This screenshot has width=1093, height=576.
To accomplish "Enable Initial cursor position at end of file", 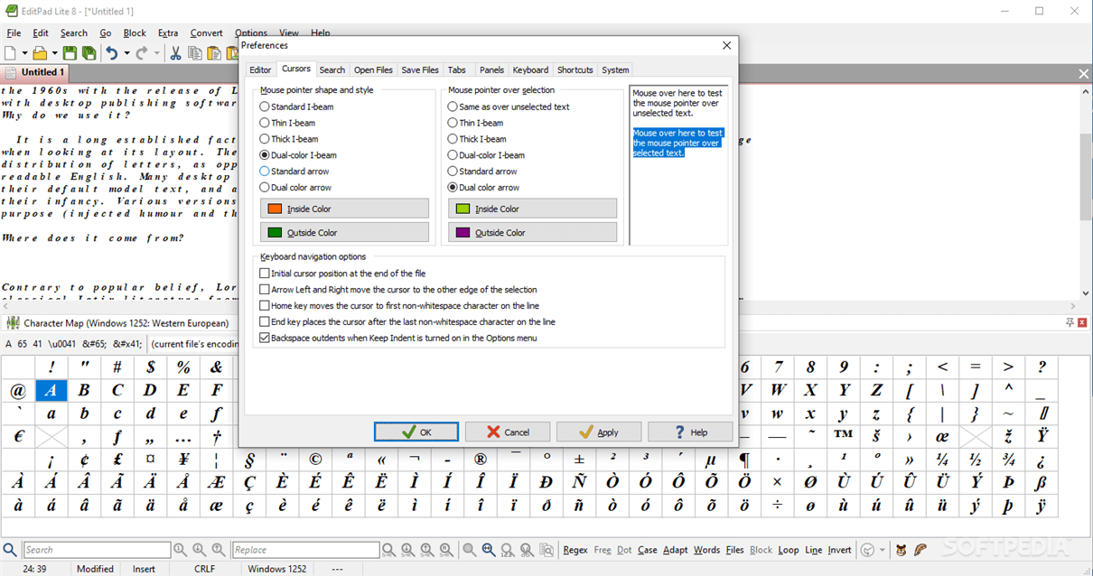I will (x=265, y=273).
